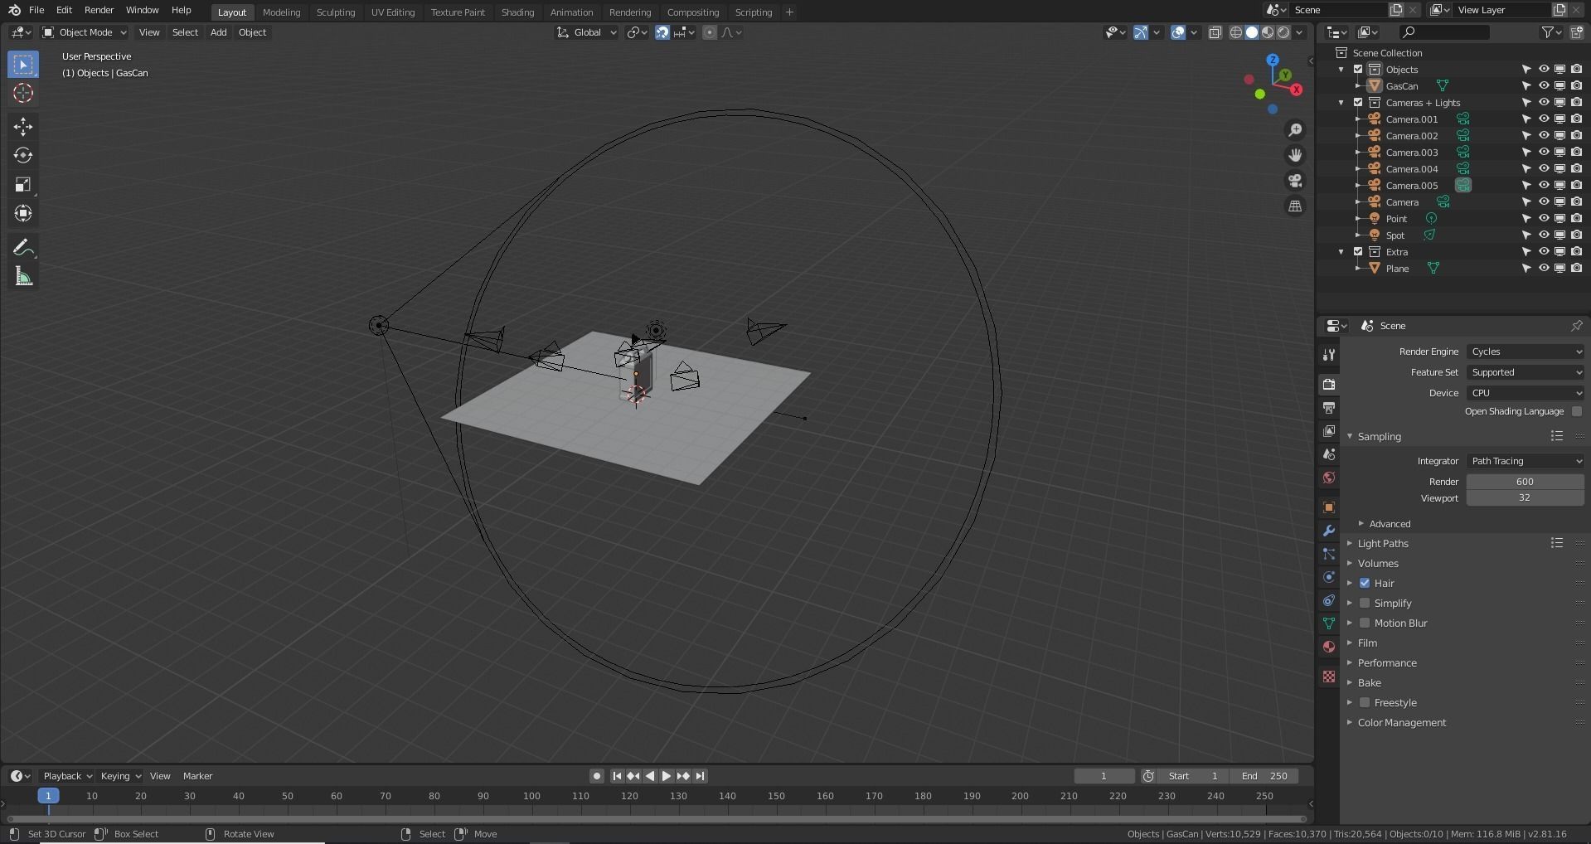Image resolution: width=1591 pixels, height=844 pixels.
Task: Activate the Transform tool
Action: (23, 213)
